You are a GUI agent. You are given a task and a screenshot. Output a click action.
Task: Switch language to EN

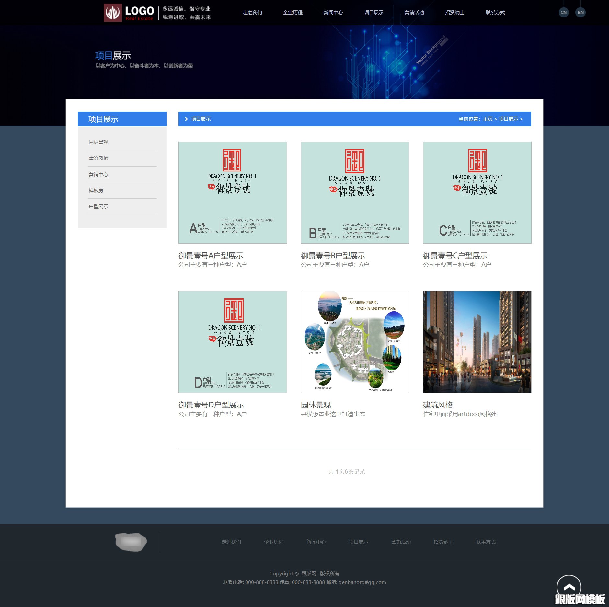[580, 12]
